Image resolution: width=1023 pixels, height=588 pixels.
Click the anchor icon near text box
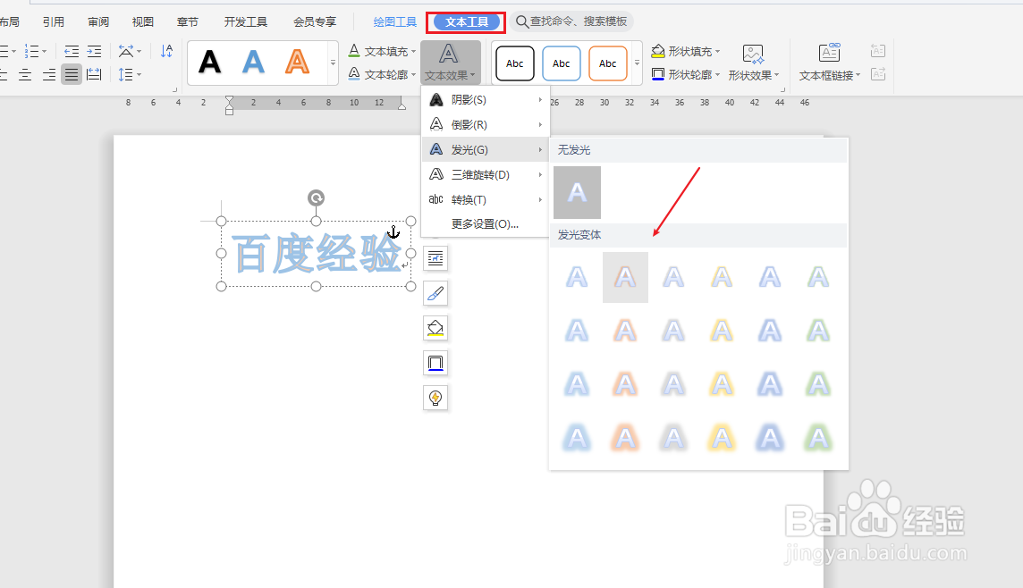pyautogui.click(x=393, y=231)
